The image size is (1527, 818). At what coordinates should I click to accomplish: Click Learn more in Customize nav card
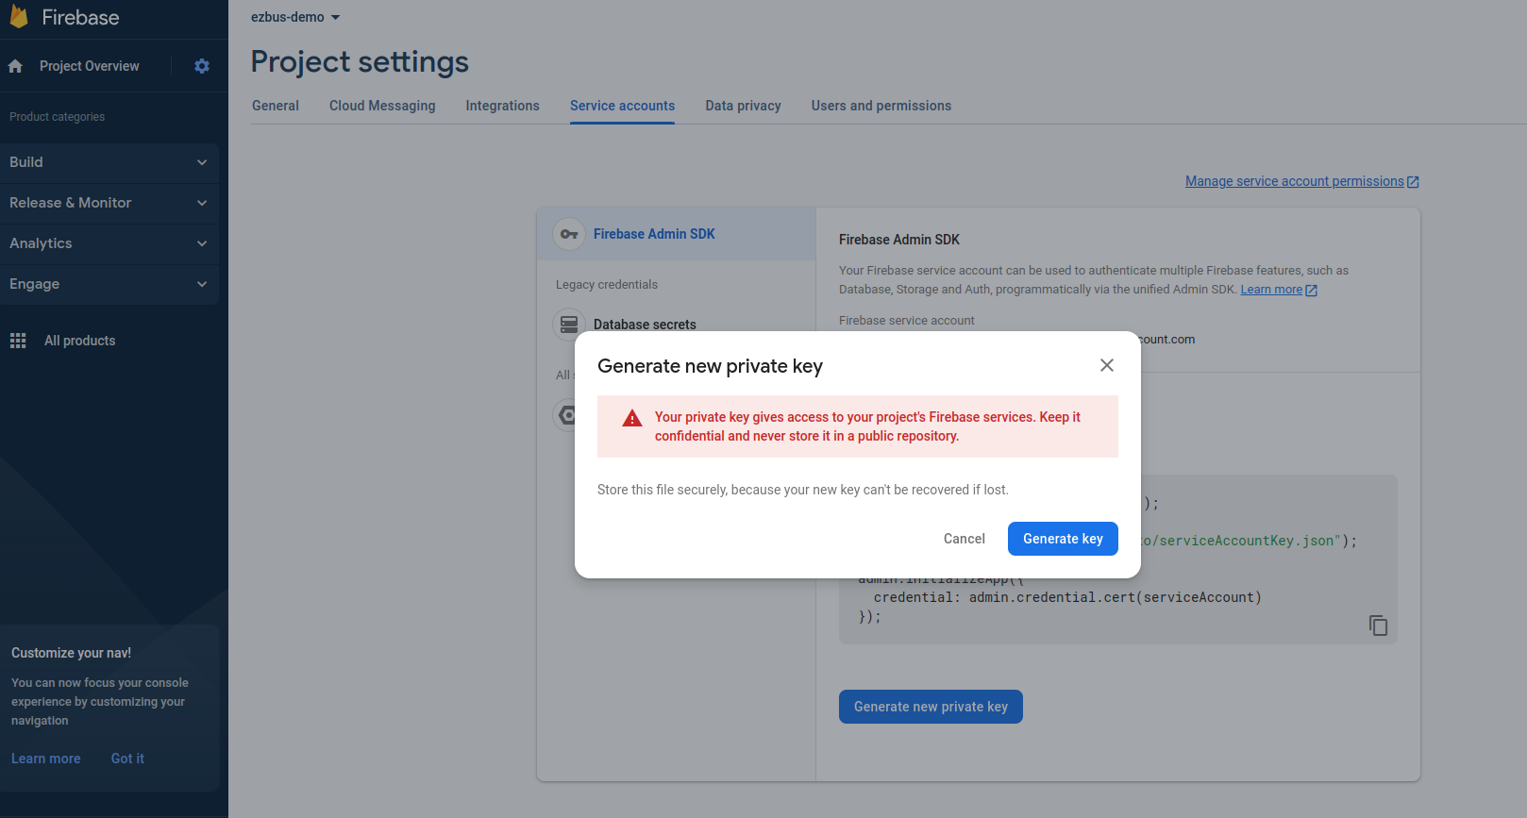coord(46,759)
